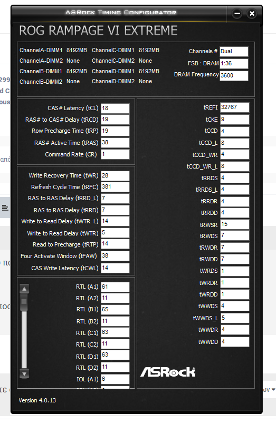Click the RTL (B1) value field

pyautogui.click(x=115, y=310)
